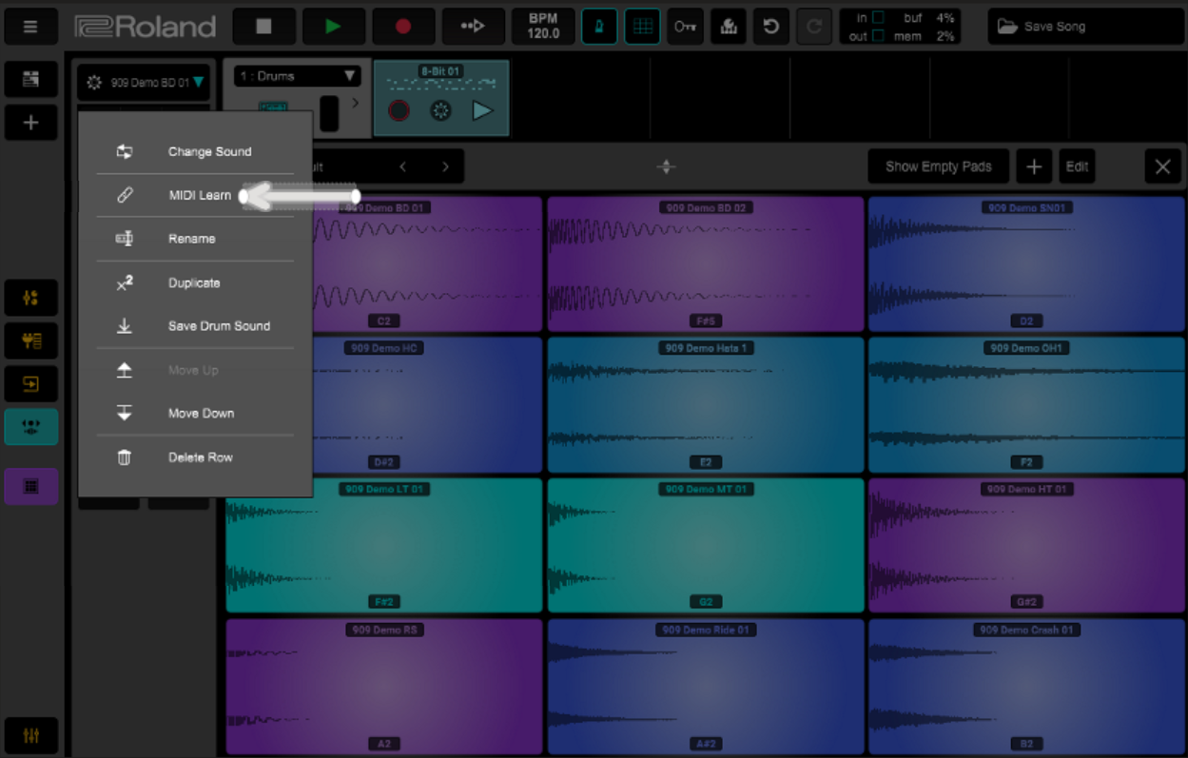Toggle the MIDI out indicator box

[878, 36]
